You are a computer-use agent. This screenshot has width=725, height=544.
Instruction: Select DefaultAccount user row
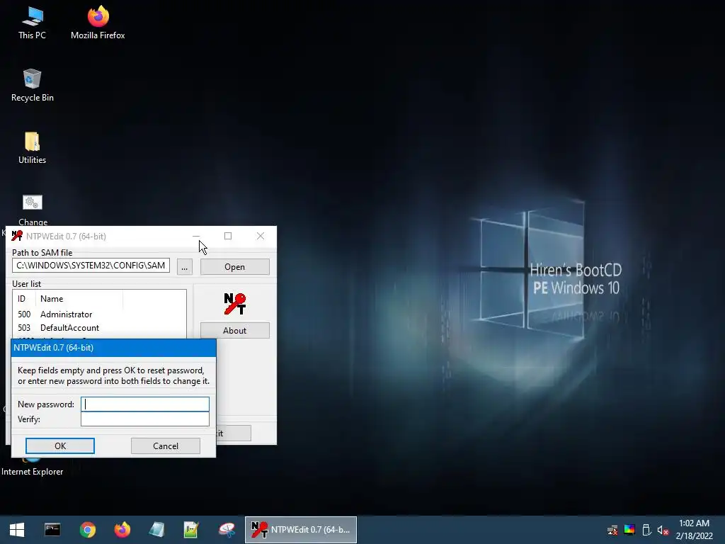(99, 328)
